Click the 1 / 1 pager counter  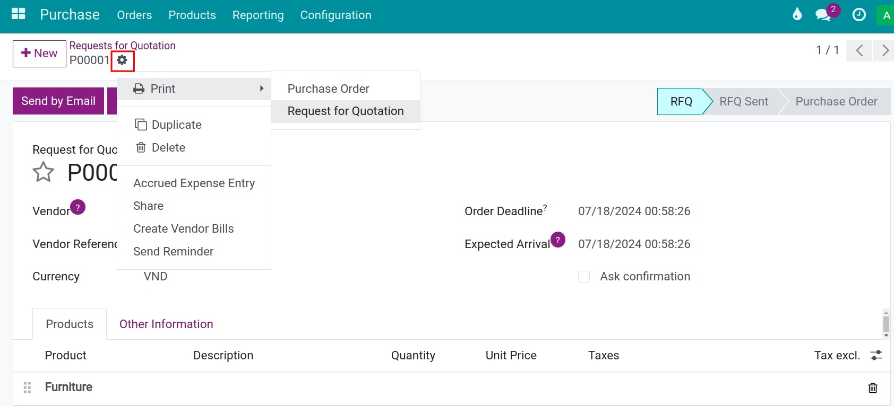pyautogui.click(x=828, y=50)
